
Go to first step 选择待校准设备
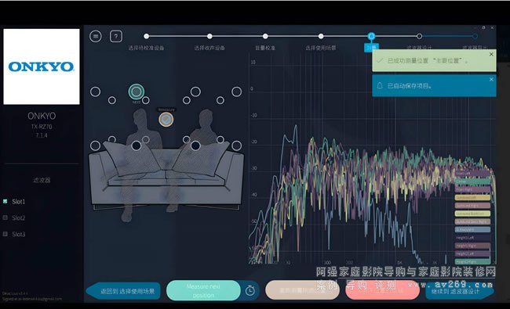pyautogui.click(x=147, y=36)
